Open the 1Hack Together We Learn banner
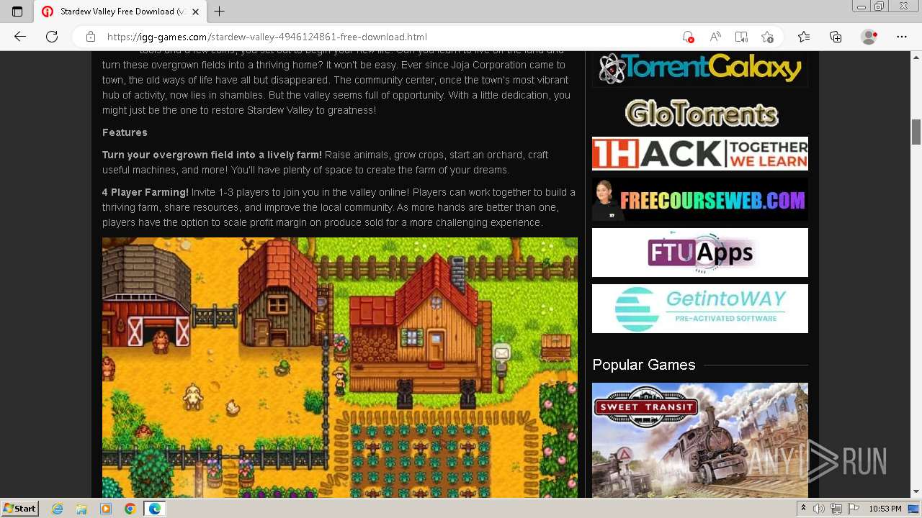This screenshot has width=922, height=518. click(x=700, y=153)
